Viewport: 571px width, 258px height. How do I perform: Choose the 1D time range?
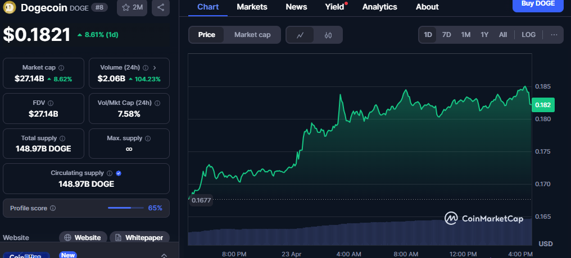[x=428, y=35]
